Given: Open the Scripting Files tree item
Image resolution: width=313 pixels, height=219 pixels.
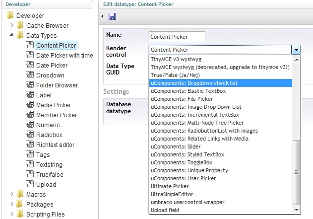Looking at the screenshot, I should pyautogui.click(x=45, y=214).
